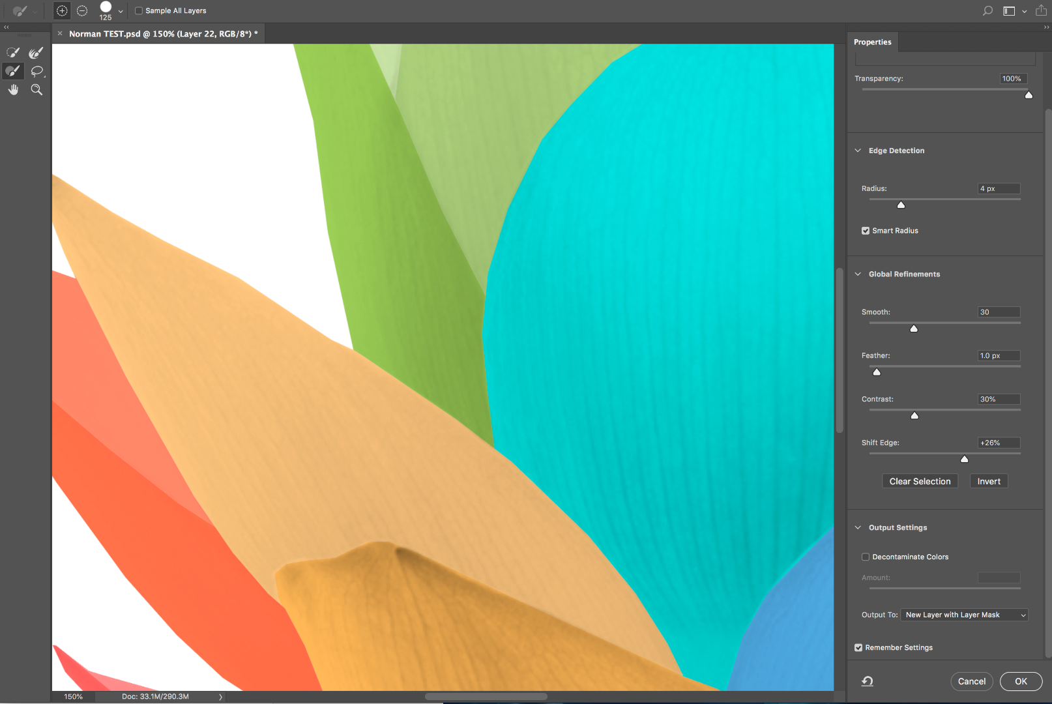Viewport: 1052px width, 704px height.
Task: Toggle Remember Settings checkbox
Action: tap(858, 647)
